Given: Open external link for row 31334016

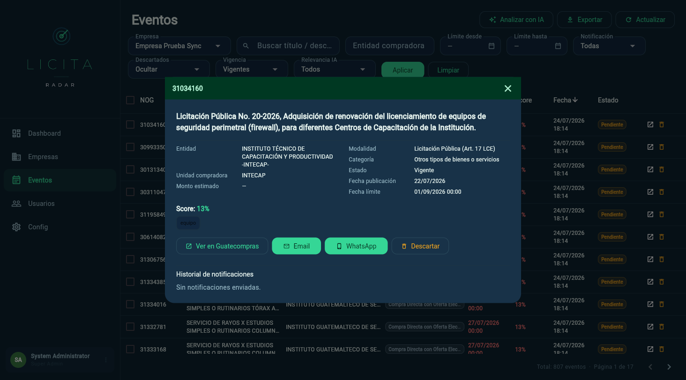Looking at the screenshot, I should 650,304.
